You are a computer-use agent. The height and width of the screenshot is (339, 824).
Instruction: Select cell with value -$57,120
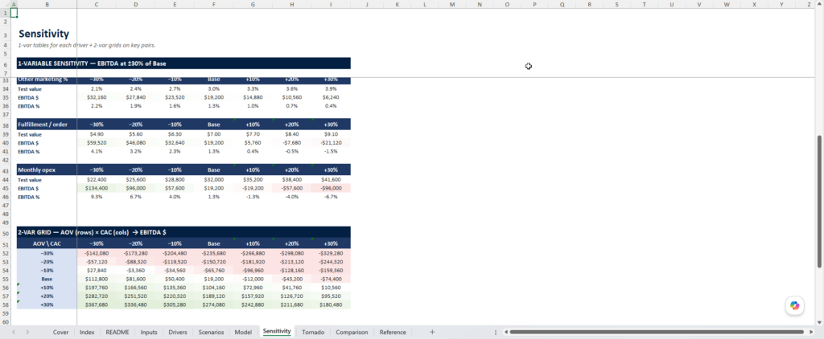[97, 262]
